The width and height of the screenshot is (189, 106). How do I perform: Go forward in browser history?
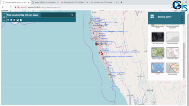(x=6, y=7)
